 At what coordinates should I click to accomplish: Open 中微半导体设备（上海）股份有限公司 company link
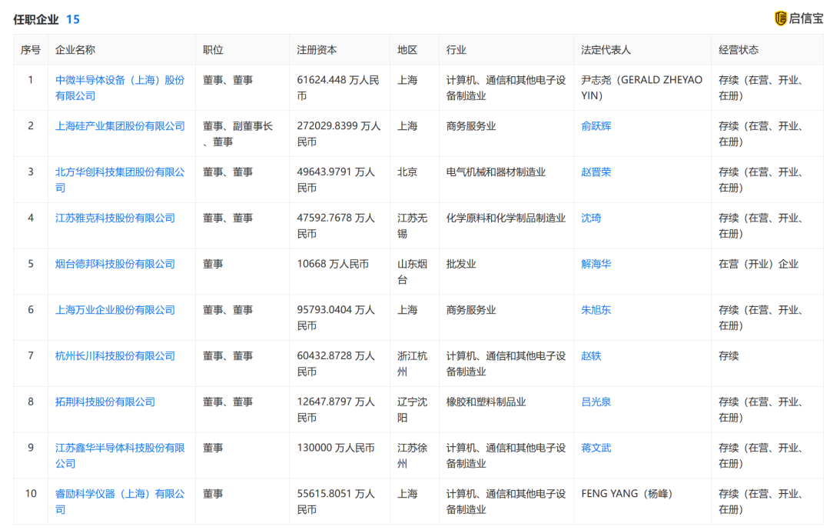(120, 88)
